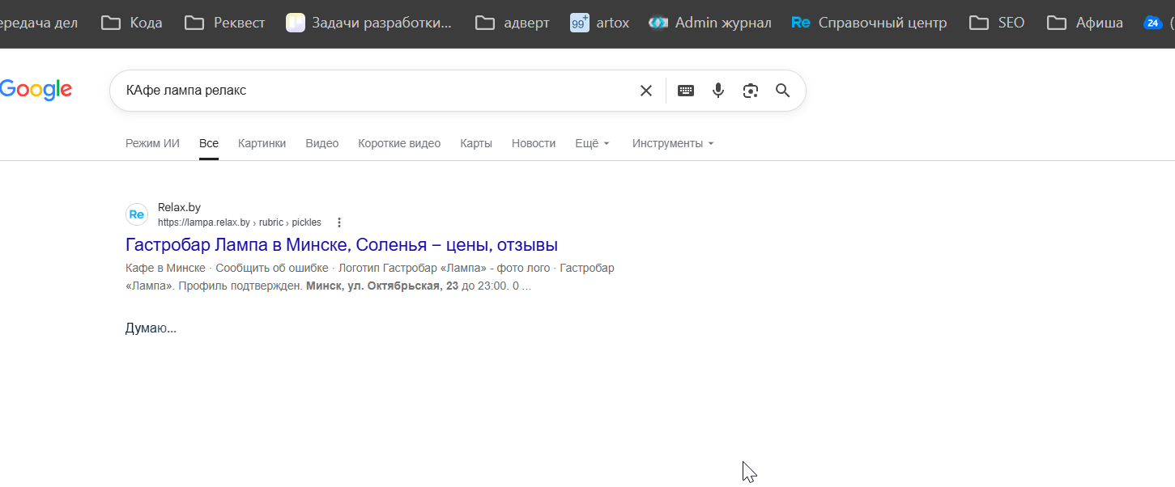This screenshot has width=1175, height=487.
Task: Click the Relax.by site favicon
Action: coord(137,214)
